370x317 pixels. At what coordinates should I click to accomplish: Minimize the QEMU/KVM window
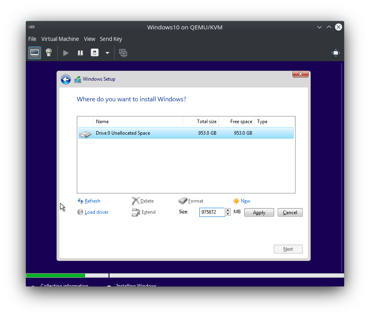pyautogui.click(x=319, y=27)
